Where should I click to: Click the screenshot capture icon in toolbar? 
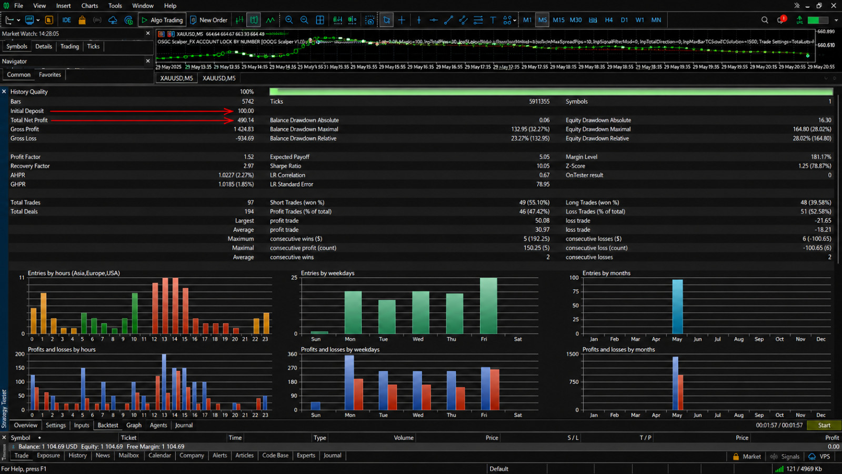coord(370,20)
